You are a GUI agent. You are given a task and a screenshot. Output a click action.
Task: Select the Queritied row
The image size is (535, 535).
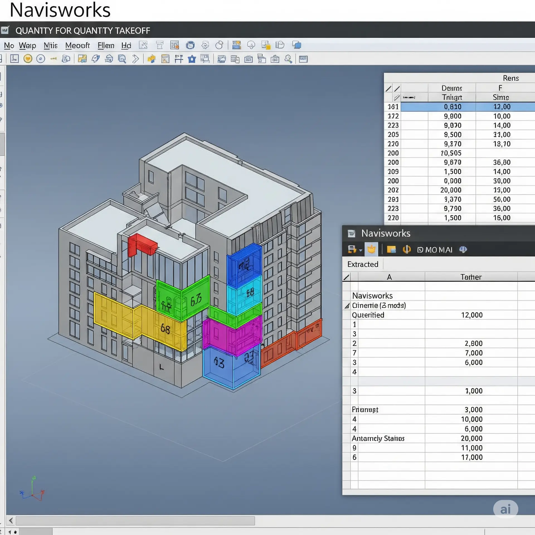tap(438, 315)
